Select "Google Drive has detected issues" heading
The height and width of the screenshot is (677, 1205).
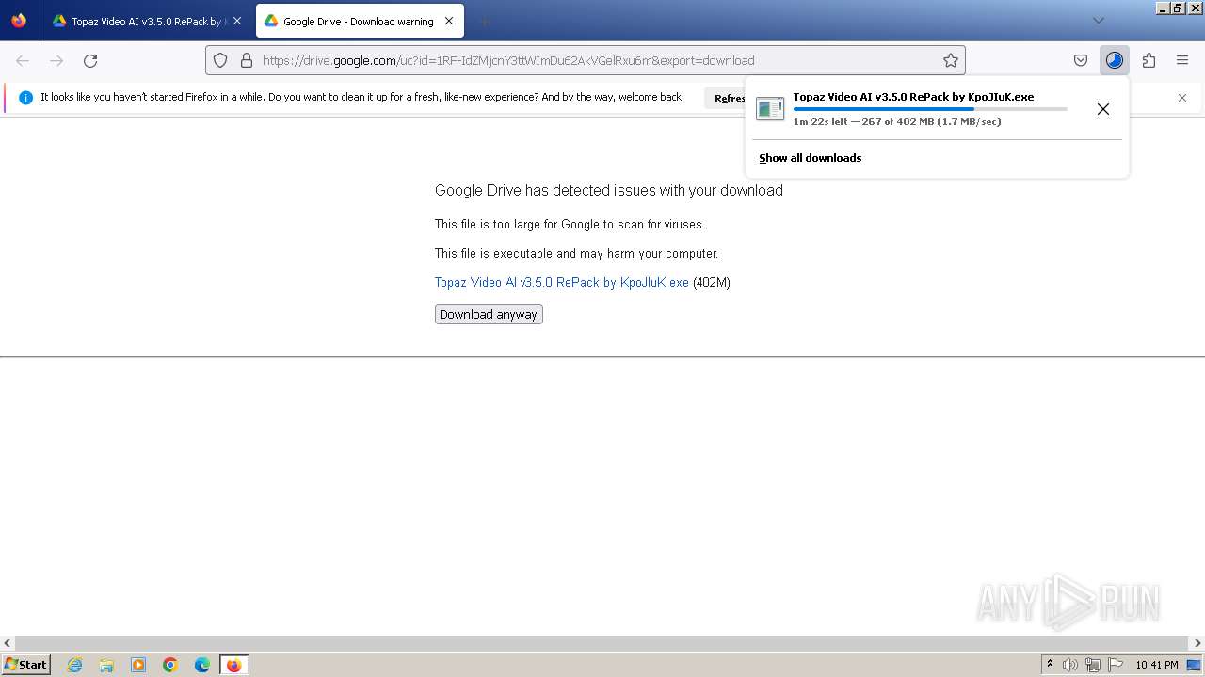(x=609, y=190)
